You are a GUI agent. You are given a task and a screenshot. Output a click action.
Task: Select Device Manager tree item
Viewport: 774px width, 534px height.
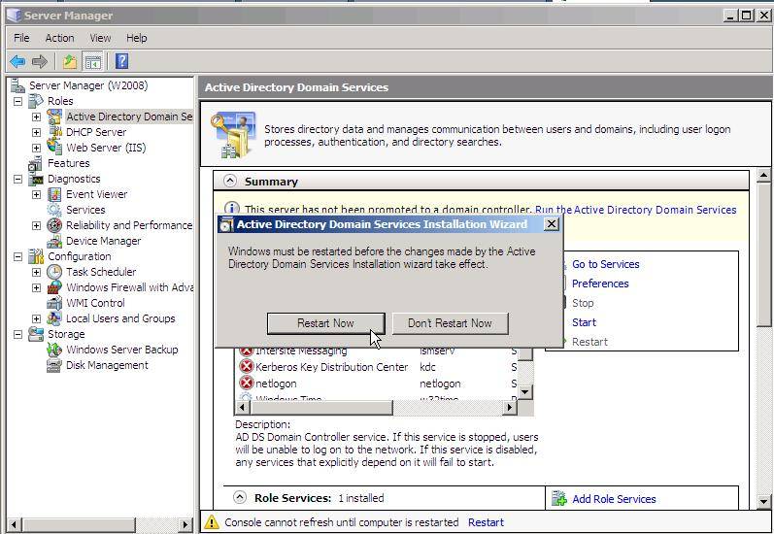[103, 241]
